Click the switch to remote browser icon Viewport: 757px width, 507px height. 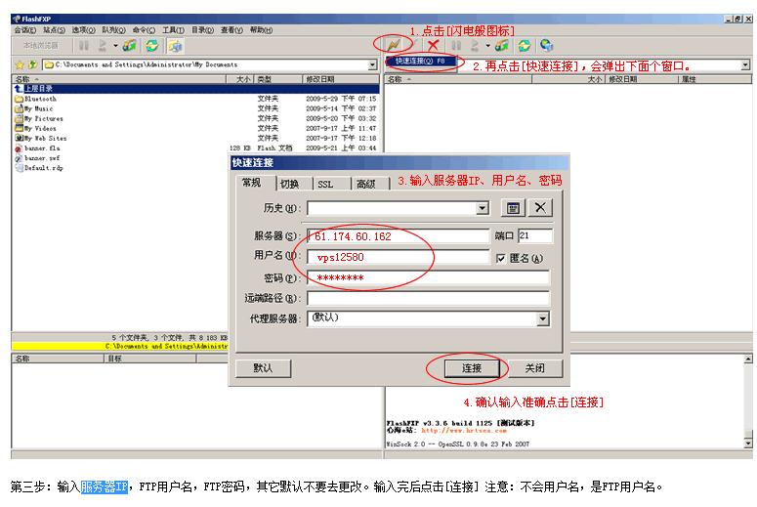(x=175, y=46)
